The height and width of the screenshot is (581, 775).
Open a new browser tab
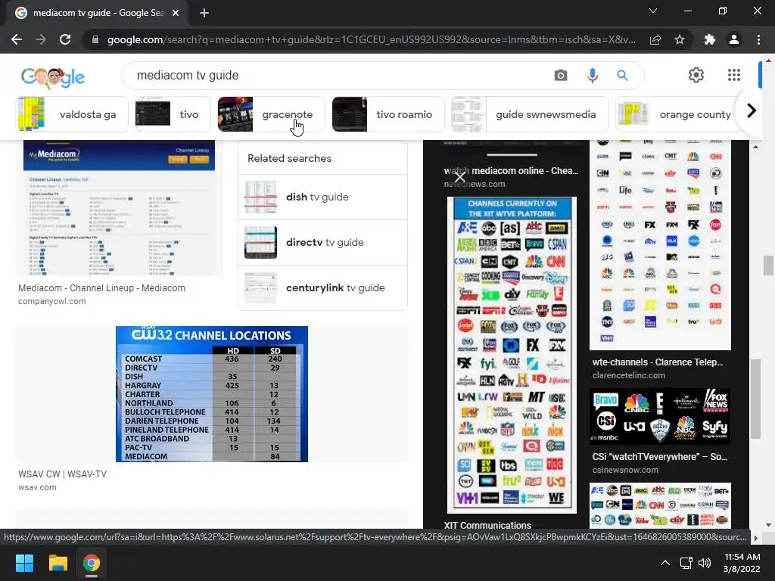pyautogui.click(x=204, y=13)
